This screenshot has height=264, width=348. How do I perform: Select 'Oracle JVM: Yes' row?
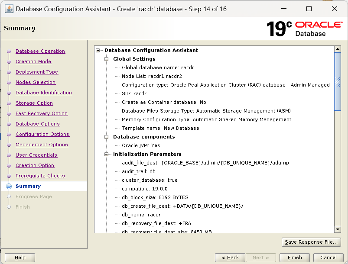pos(141,145)
